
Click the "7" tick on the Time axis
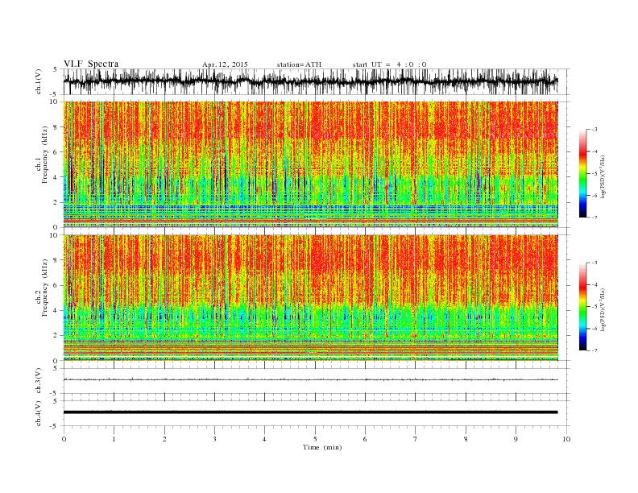point(416,439)
